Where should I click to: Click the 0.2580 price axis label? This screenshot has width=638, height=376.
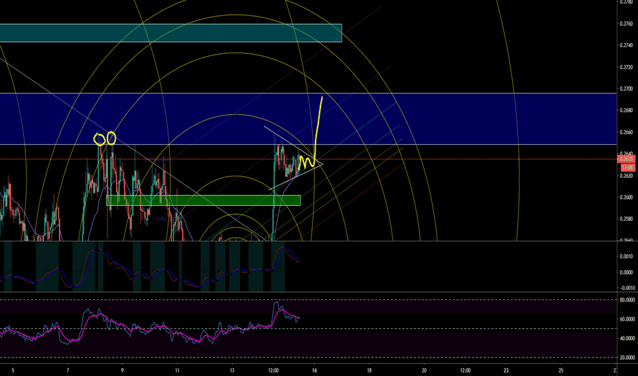coord(626,219)
